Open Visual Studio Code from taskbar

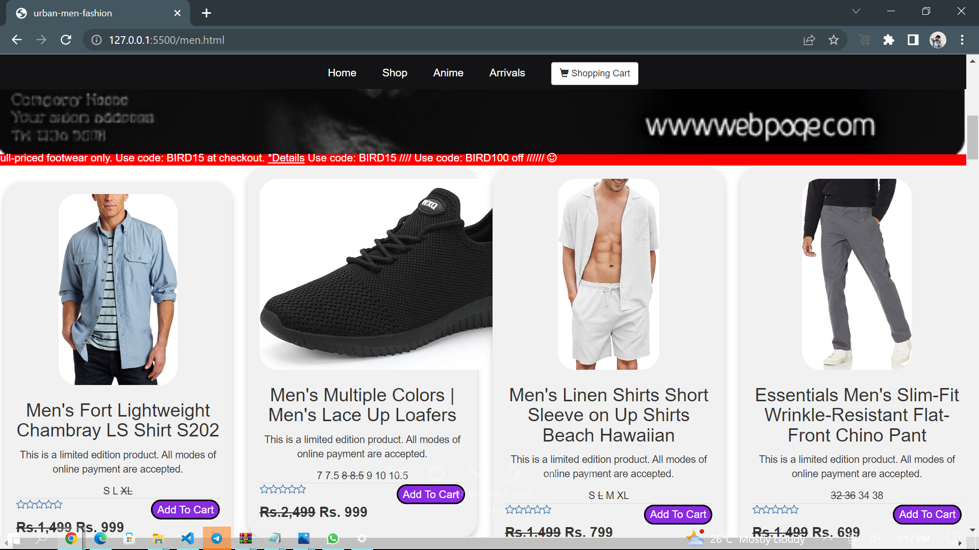tap(188, 538)
